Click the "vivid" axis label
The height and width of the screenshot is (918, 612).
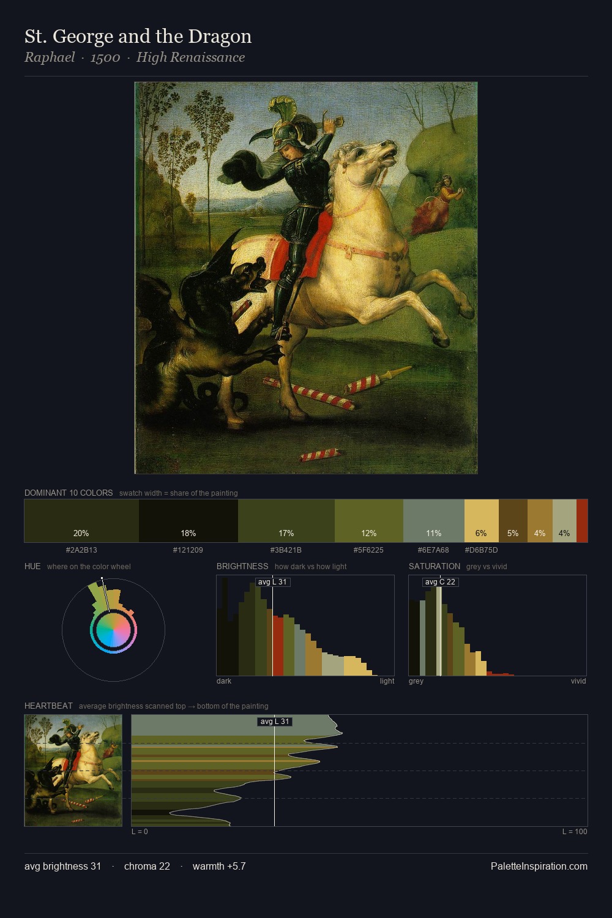578,681
